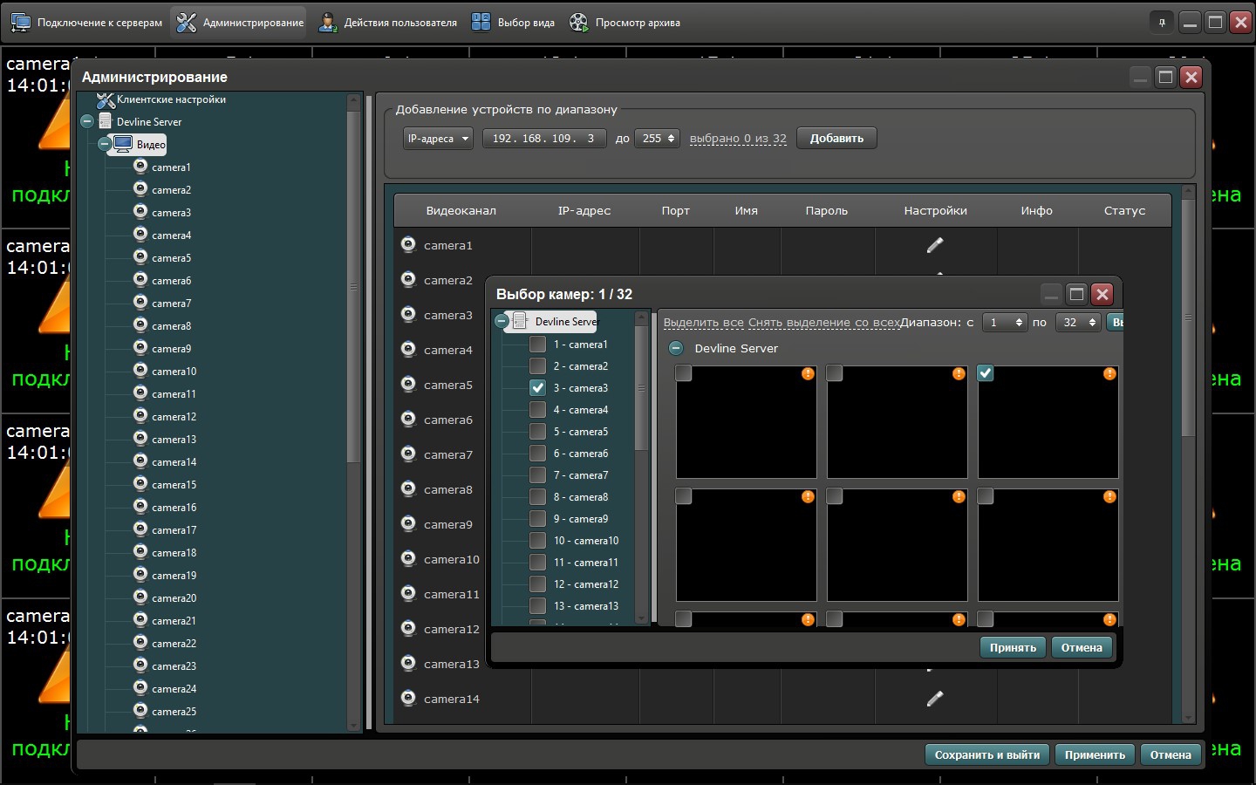Click Принять button
Image resolution: width=1256 pixels, height=785 pixels.
[x=1013, y=647]
